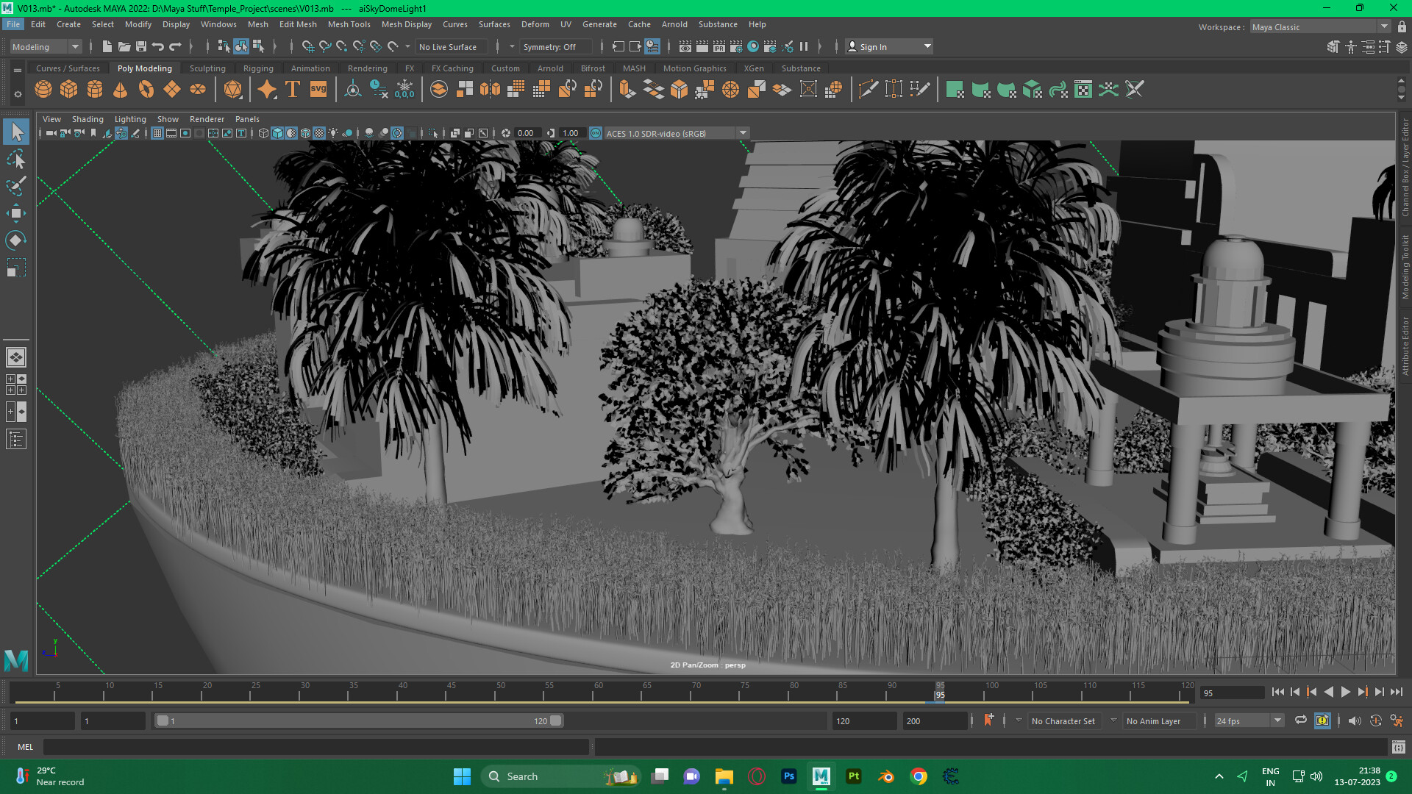
Task: Switch to the Rendering shelf tab
Action: [x=367, y=68]
